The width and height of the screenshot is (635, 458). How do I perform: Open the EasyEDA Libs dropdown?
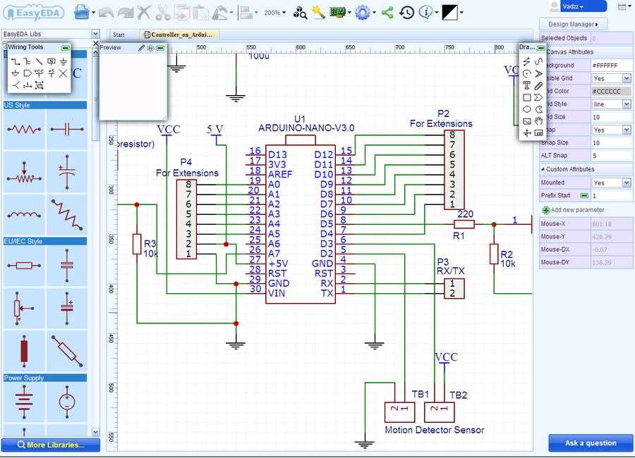(x=95, y=34)
